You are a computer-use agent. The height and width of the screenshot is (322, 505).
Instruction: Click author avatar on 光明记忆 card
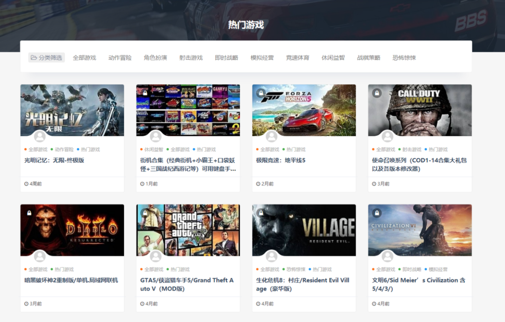click(40, 136)
